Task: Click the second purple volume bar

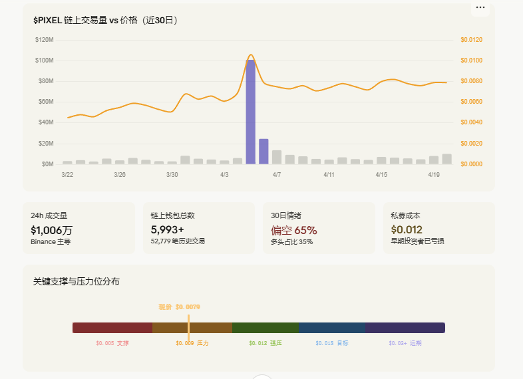Action: pyautogui.click(x=263, y=152)
